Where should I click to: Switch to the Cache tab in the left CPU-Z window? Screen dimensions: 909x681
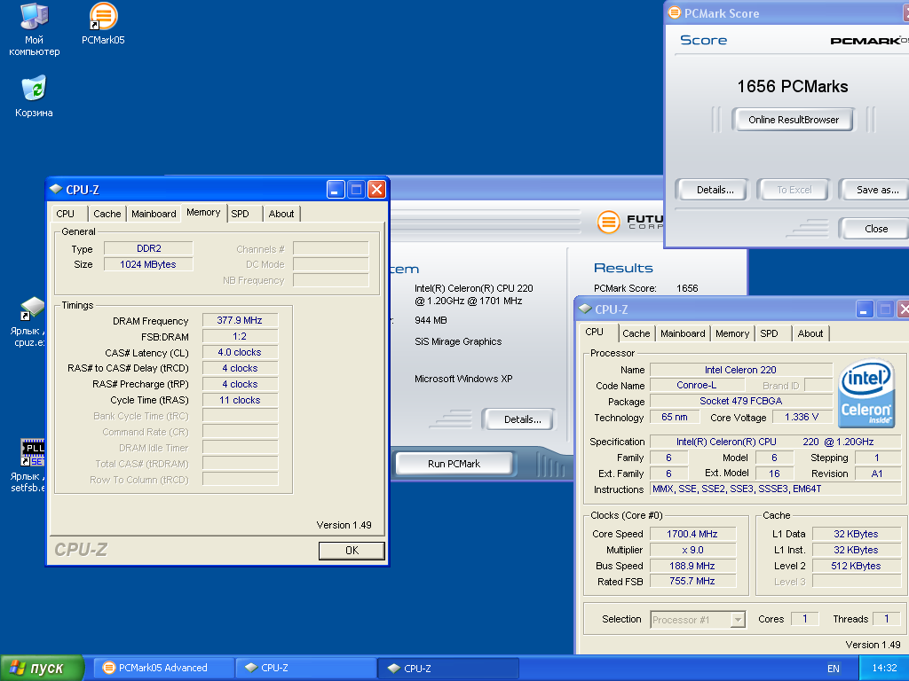click(x=107, y=214)
